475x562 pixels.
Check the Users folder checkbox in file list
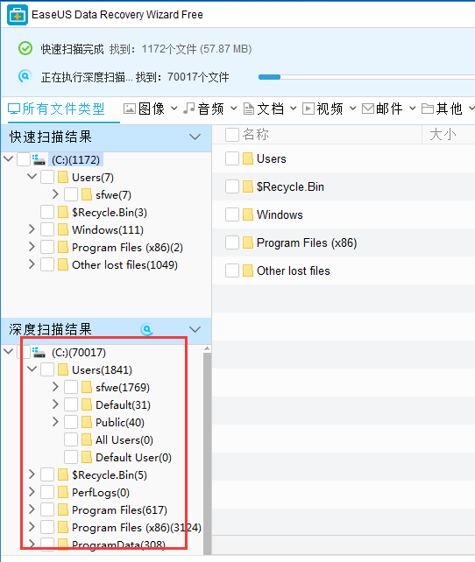coord(232,158)
